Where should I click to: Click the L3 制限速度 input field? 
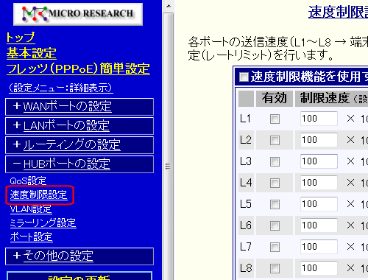coord(319,161)
